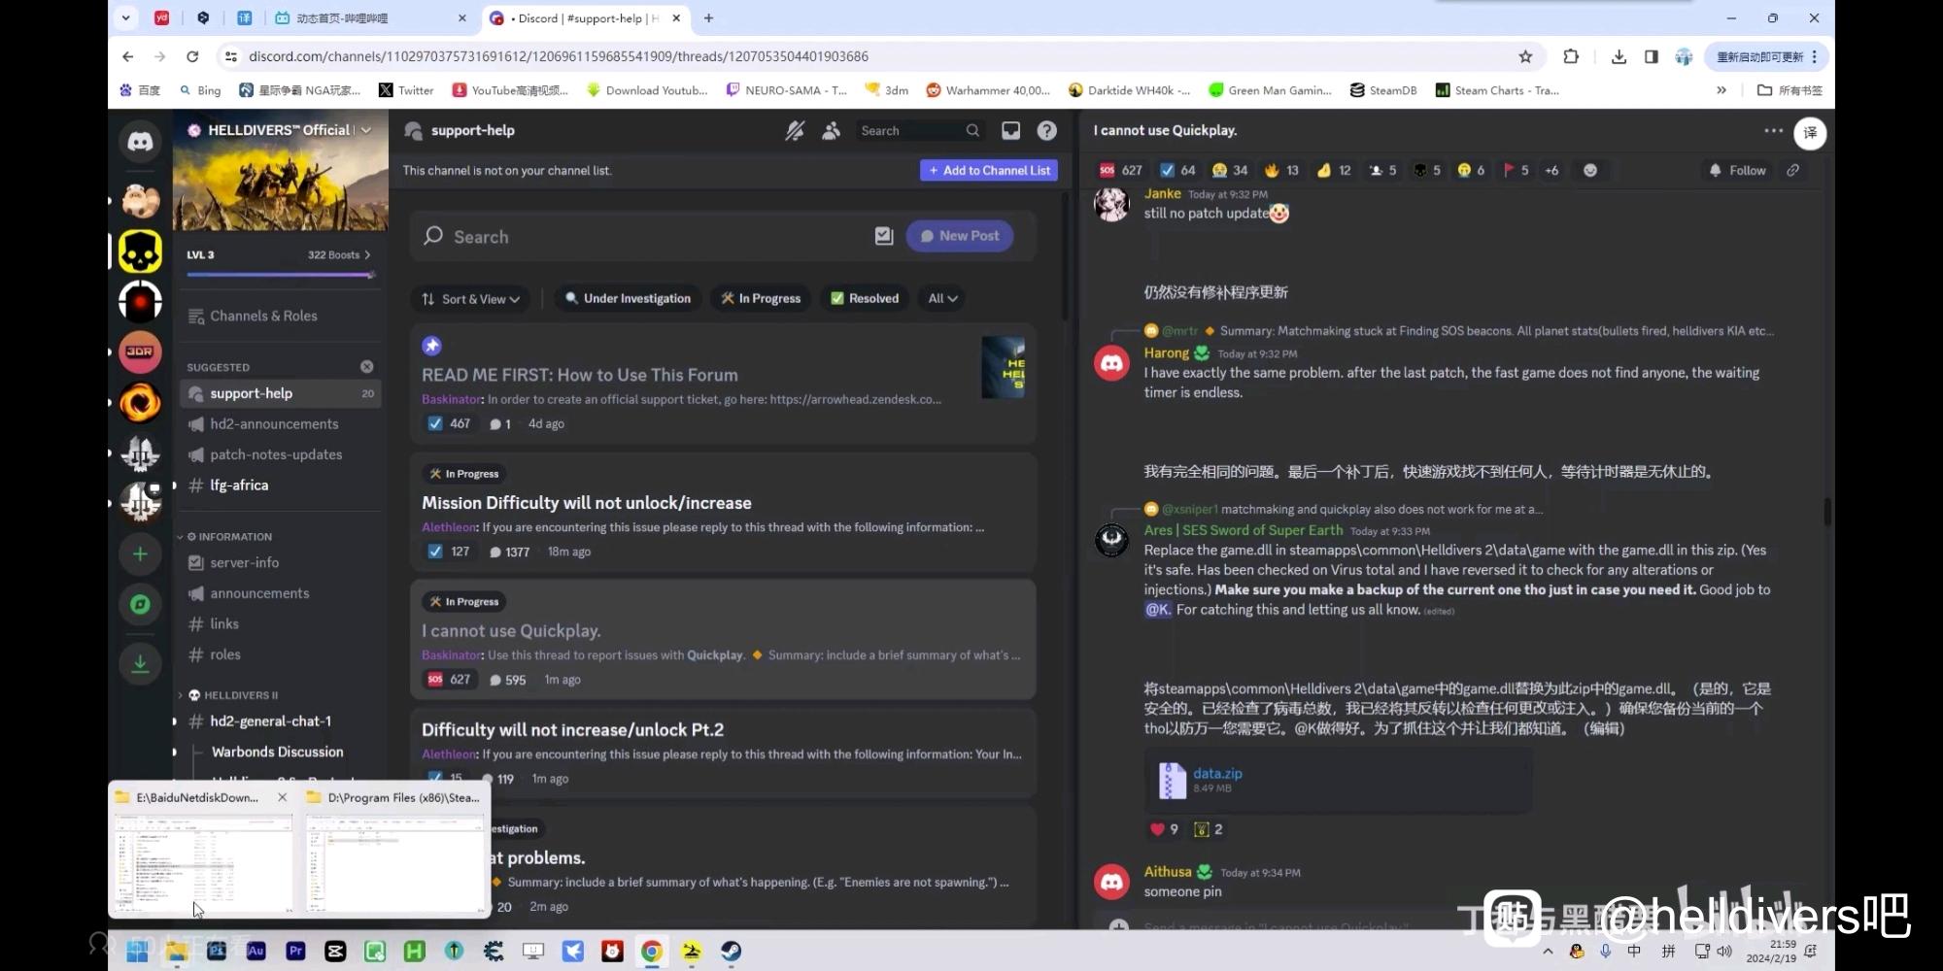Bookmark this page star icon
The width and height of the screenshot is (1943, 971).
click(1525, 56)
